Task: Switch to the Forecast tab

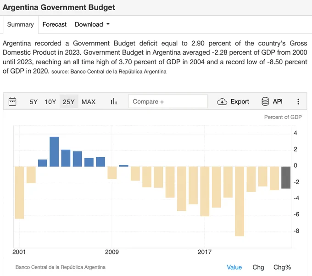Action: tap(54, 24)
